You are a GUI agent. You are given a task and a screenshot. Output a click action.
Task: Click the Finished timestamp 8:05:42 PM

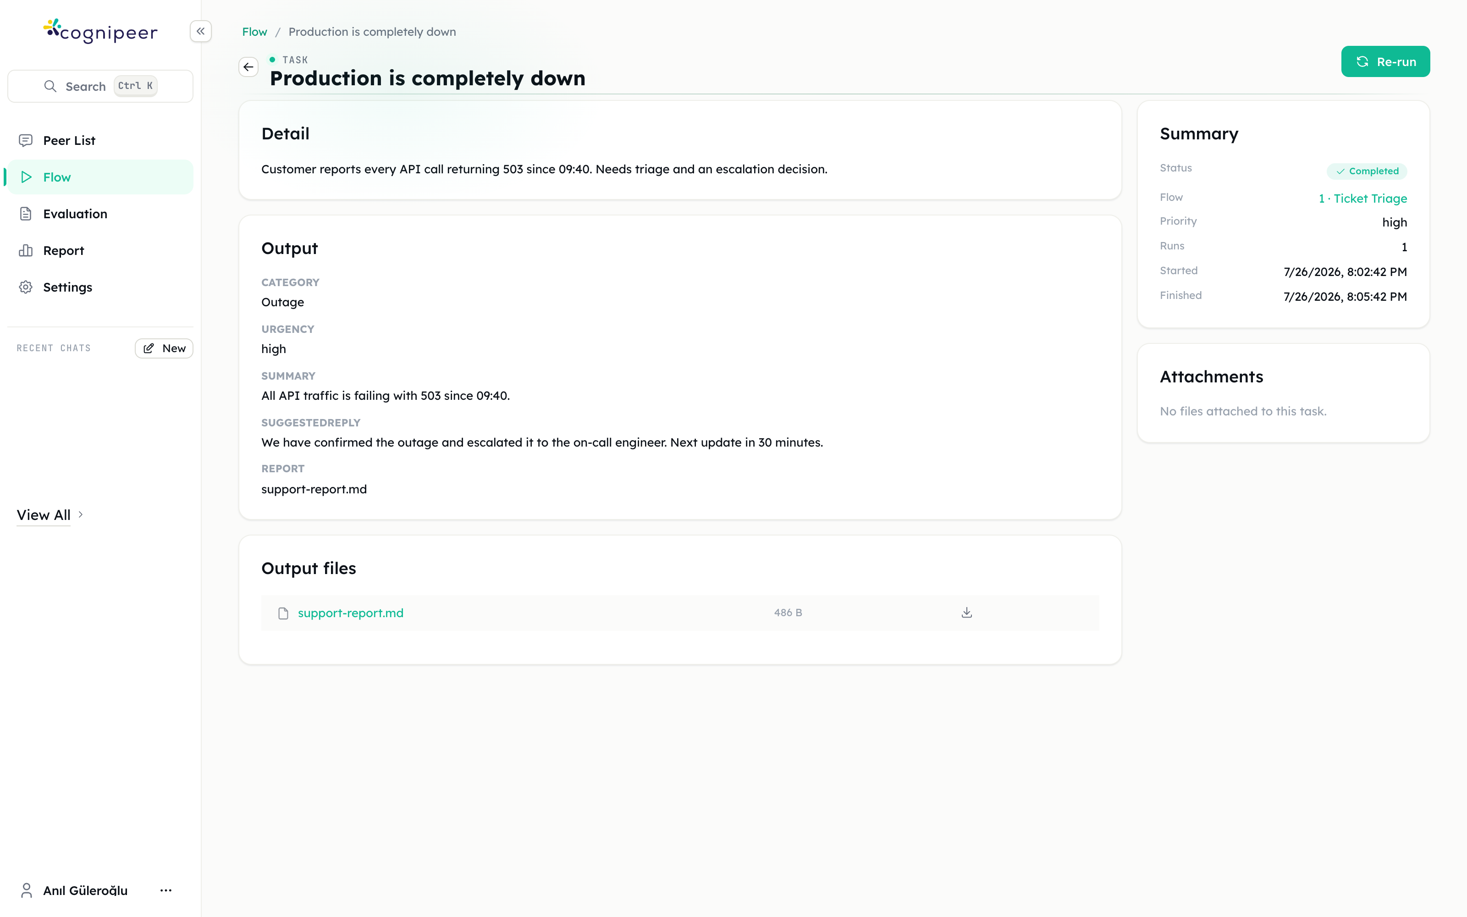point(1345,297)
